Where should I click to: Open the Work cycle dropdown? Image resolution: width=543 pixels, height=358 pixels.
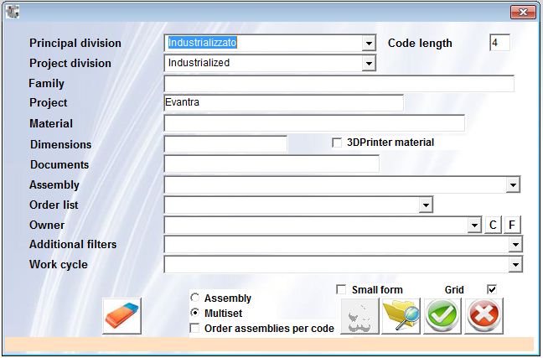[515, 265]
